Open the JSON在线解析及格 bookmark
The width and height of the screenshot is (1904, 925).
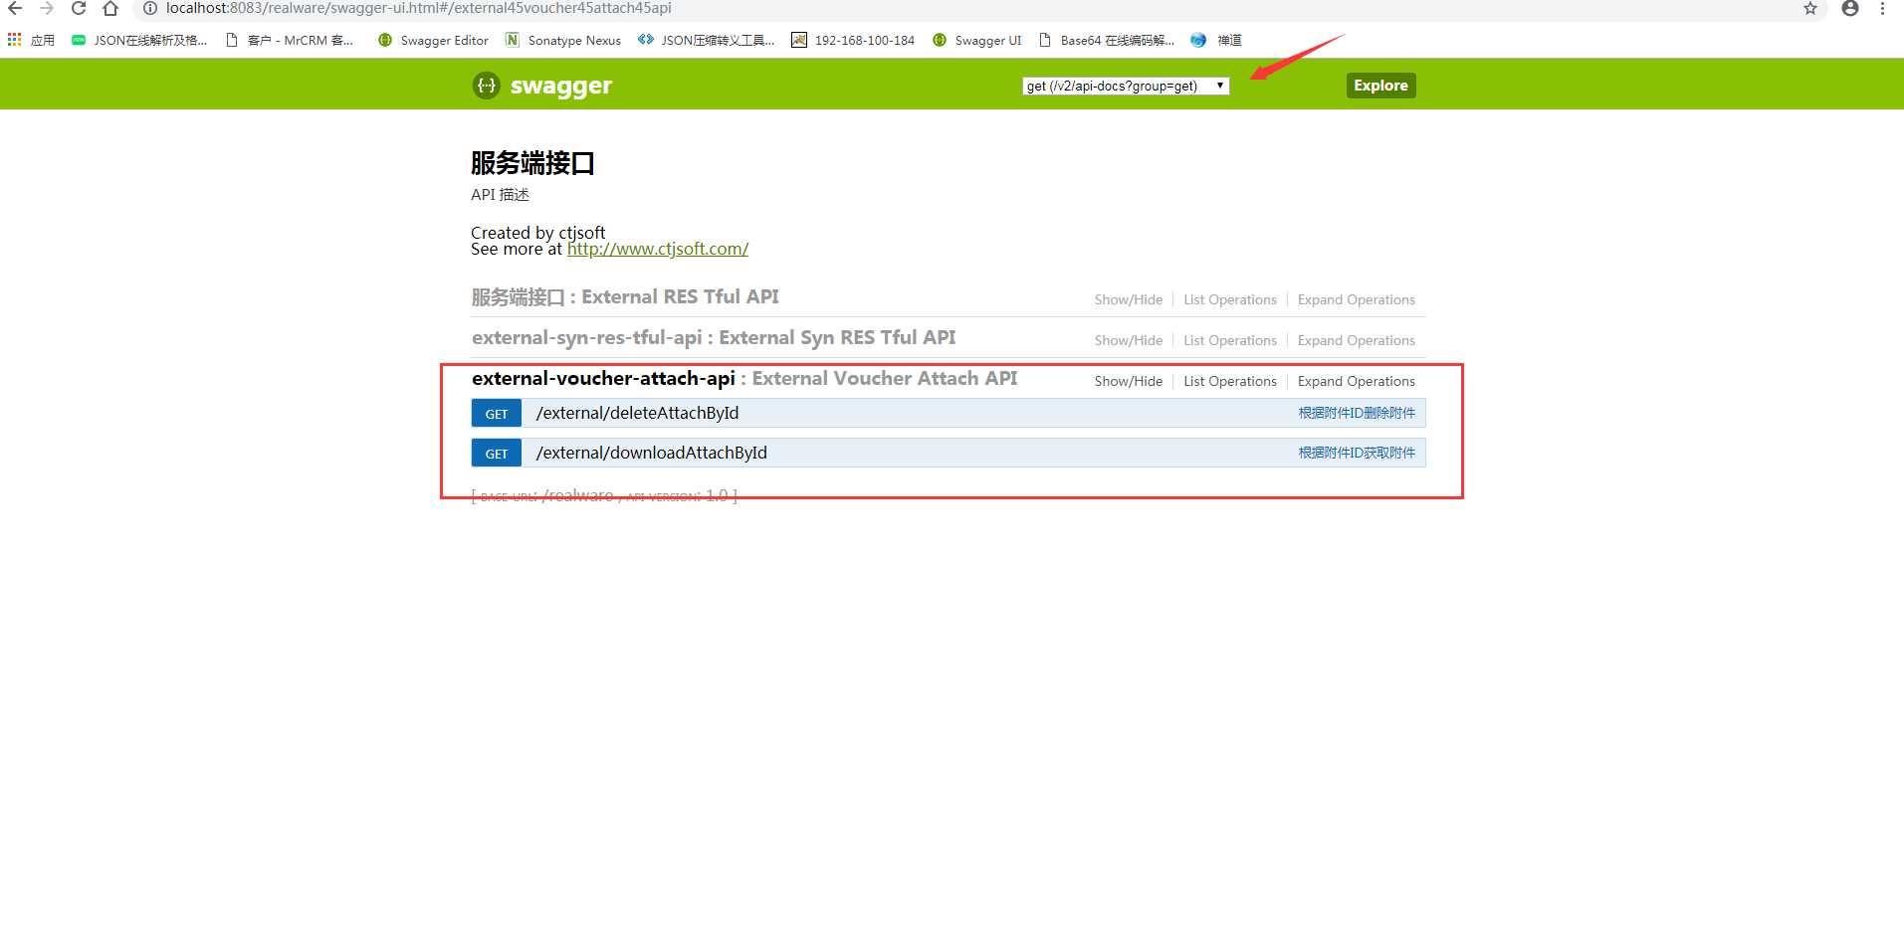139,40
